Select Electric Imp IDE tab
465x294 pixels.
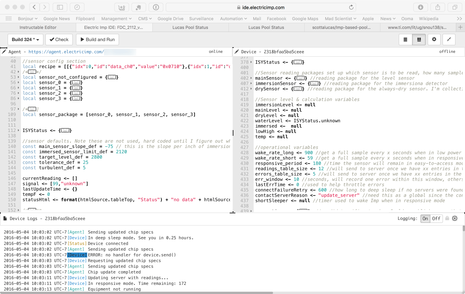pos(114,27)
